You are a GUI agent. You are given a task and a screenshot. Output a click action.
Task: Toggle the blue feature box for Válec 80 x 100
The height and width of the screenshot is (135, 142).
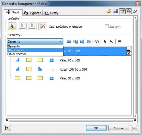coord(51,60)
